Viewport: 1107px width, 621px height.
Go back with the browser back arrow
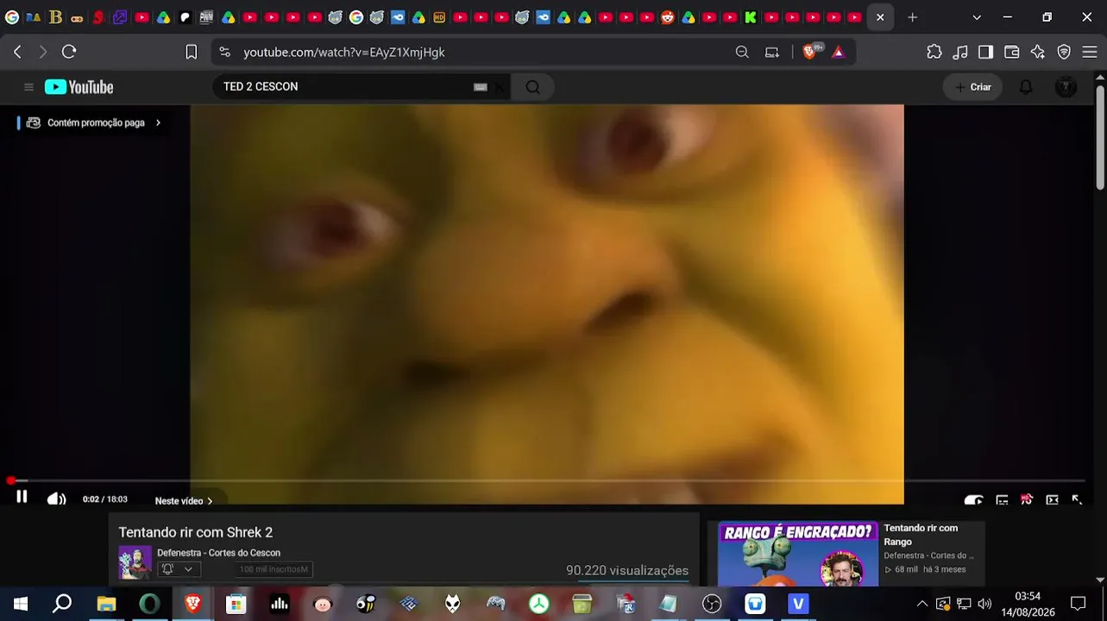click(x=17, y=52)
